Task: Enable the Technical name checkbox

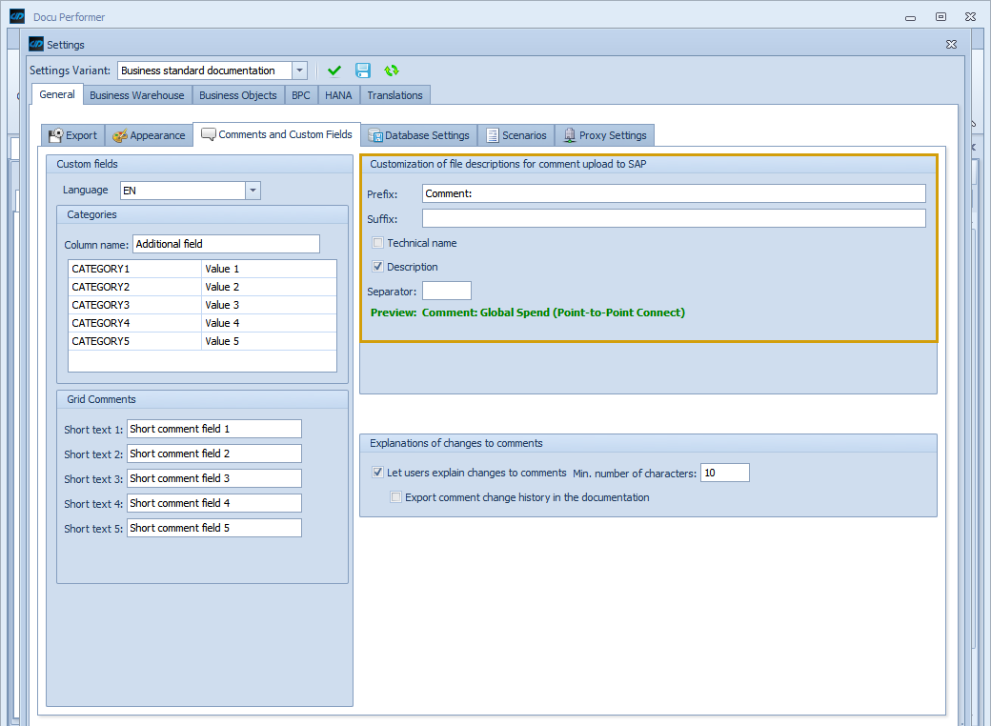Action: (378, 243)
